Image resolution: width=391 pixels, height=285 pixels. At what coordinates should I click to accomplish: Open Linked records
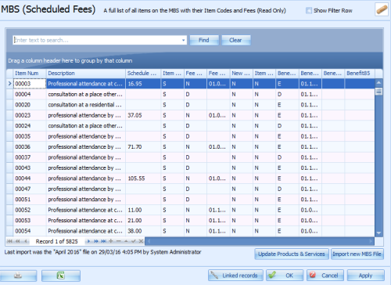235,276
